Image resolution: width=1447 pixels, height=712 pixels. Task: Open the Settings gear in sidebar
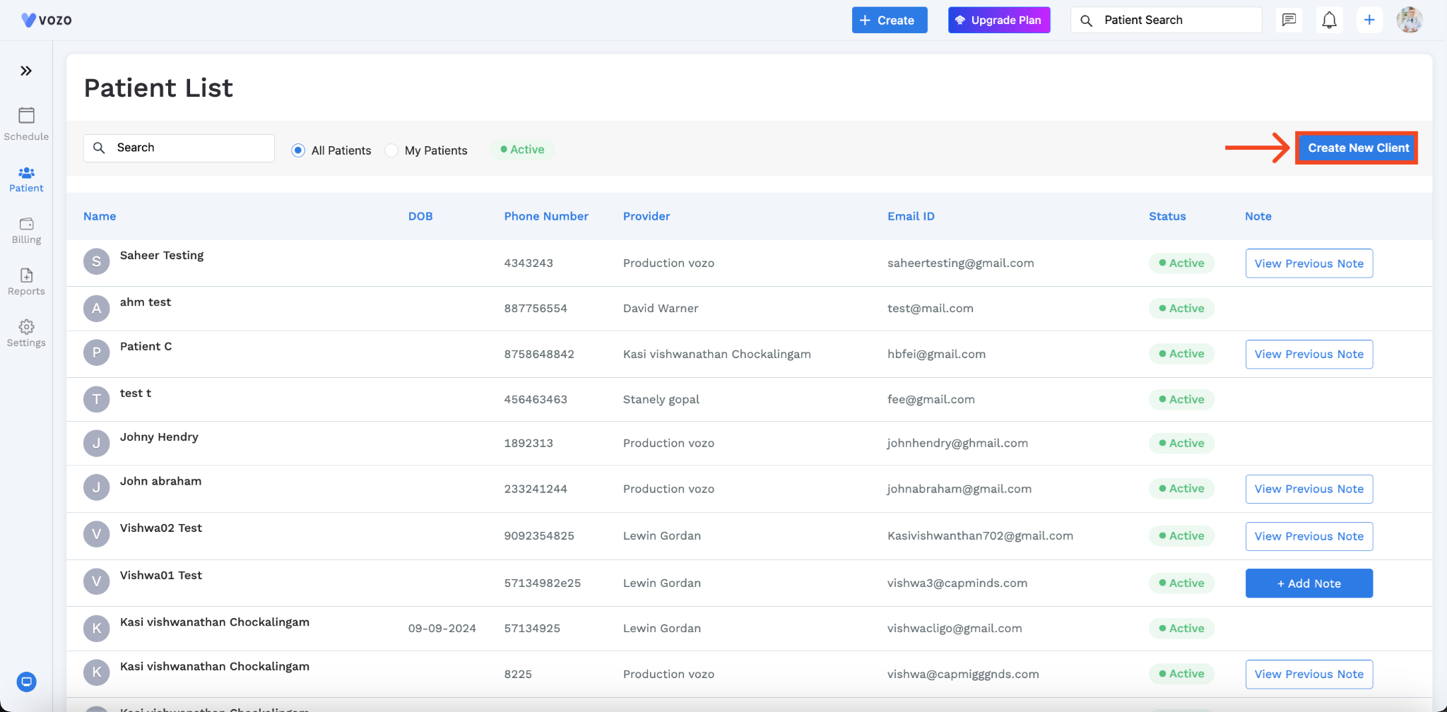(26, 334)
